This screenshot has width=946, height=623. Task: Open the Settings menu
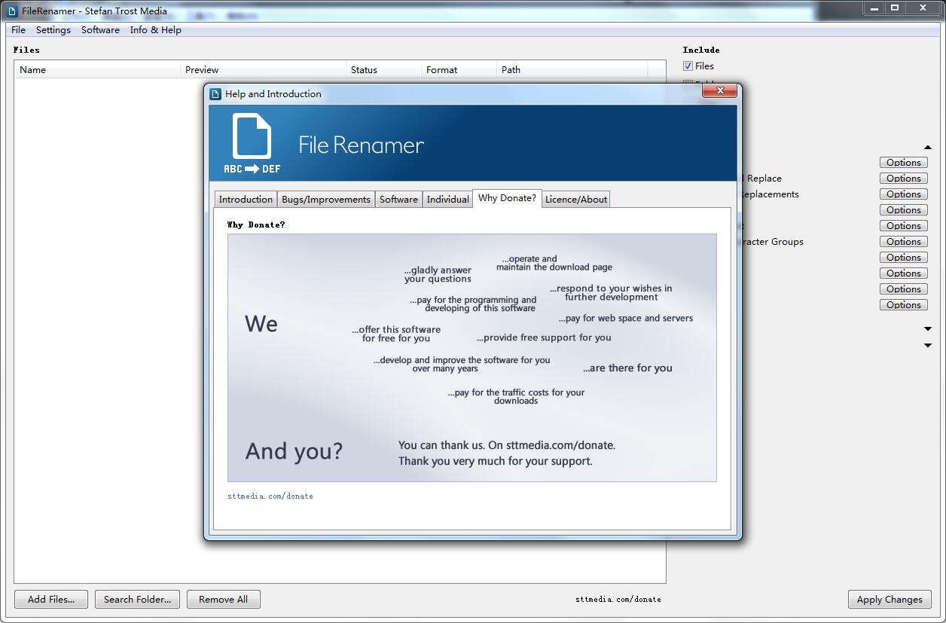click(x=53, y=29)
